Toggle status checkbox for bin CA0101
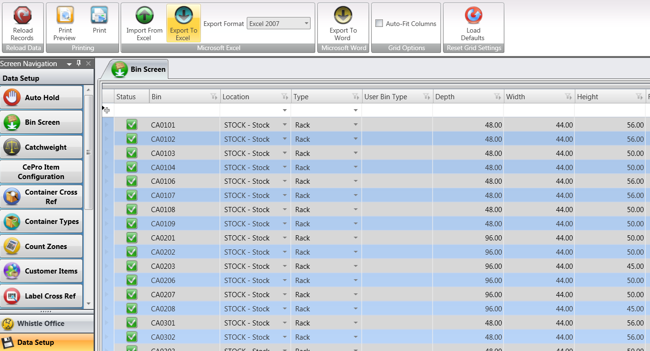Viewport: 650px width, 351px height. tap(132, 125)
